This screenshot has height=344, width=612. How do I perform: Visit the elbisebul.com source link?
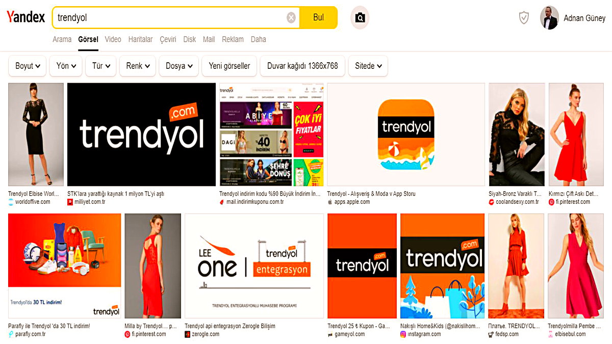click(x=570, y=334)
